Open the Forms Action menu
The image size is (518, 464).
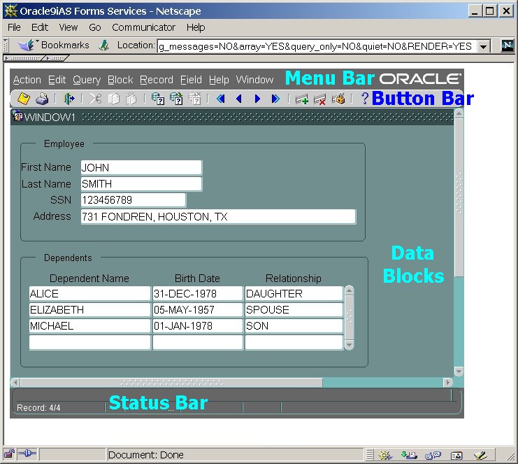click(x=27, y=80)
